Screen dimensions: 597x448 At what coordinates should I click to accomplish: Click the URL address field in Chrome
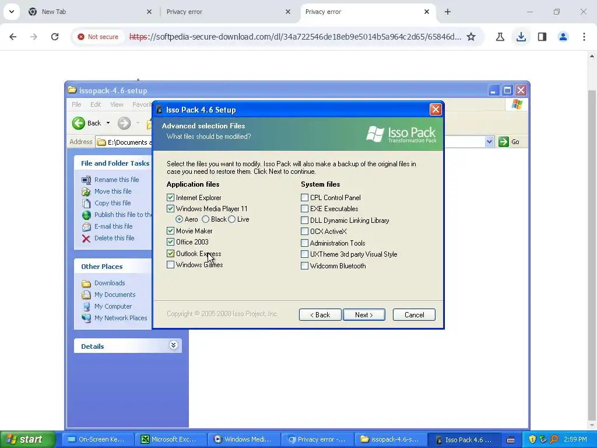point(295,37)
